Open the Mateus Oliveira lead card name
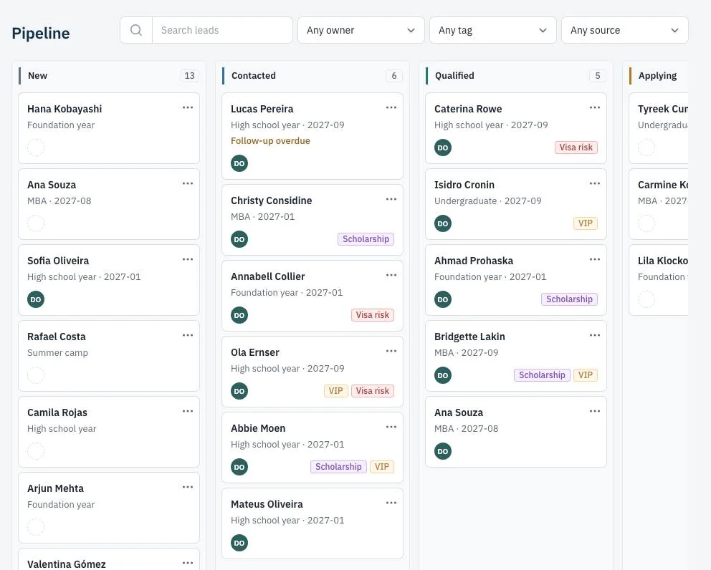 coord(267,504)
